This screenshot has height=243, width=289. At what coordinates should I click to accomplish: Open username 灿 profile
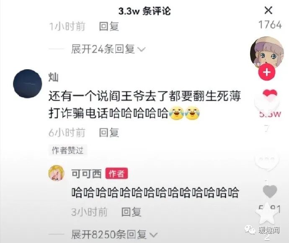[x=54, y=77]
